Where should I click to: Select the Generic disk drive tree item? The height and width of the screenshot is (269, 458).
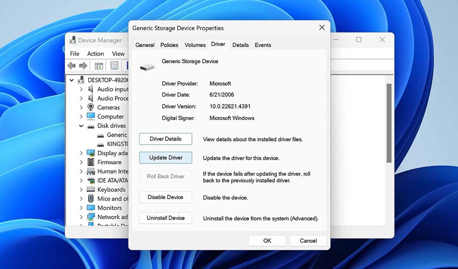click(116, 135)
